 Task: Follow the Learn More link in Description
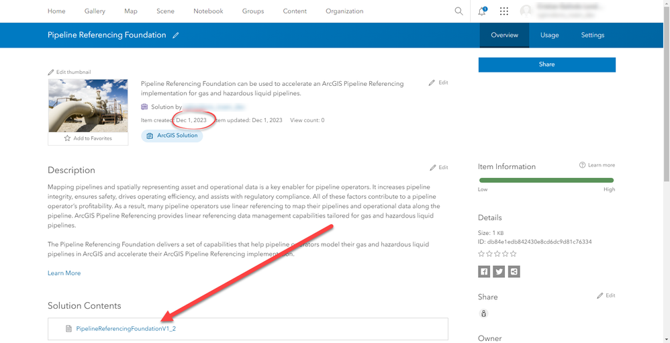click(x=64, y=273)
